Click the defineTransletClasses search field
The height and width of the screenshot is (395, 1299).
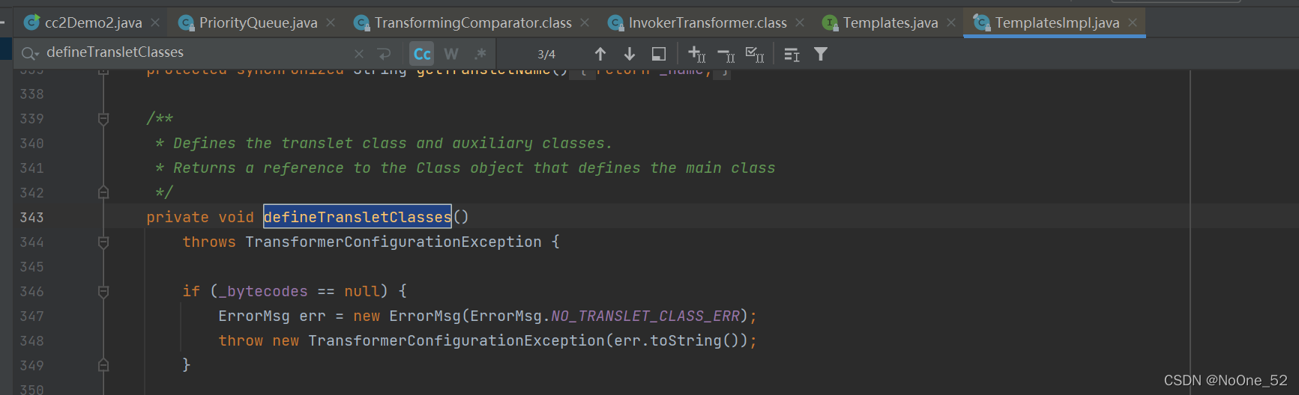pyautogui.click(x=195, y=52)
